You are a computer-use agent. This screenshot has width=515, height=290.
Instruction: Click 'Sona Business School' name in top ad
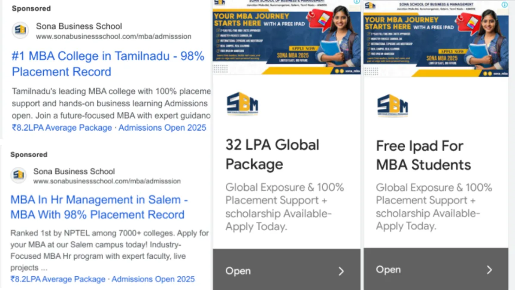click(x=79, y=26)
